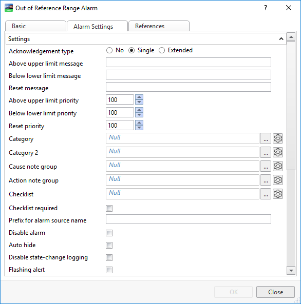Increase Reset priority value
The height and width of the screenshot is (304, 301).
pyautogui.click(x=139, y=123)
